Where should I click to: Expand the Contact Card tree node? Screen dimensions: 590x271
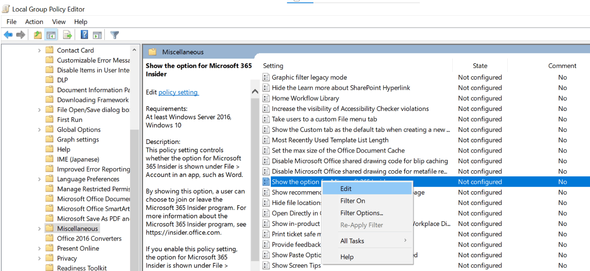39,50
